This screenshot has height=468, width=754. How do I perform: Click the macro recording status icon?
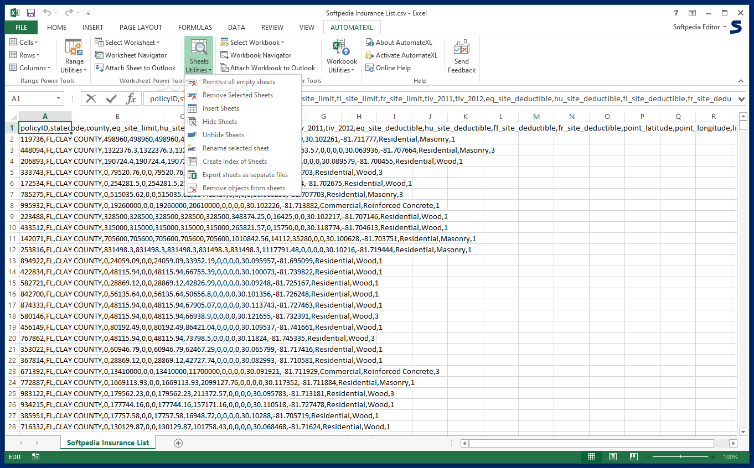click(36, 457)
